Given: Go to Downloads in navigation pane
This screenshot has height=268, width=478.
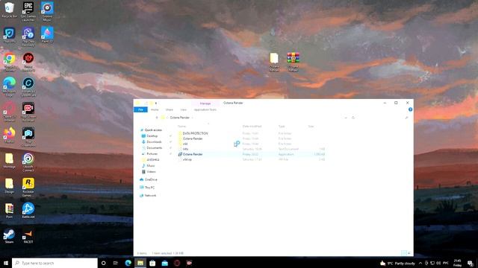Looking at the screenshot, I should 154,142.
